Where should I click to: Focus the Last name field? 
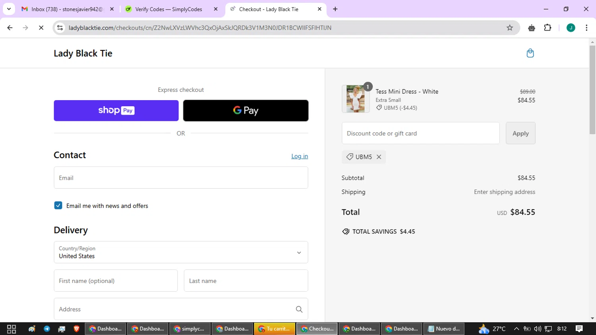(246, 281)
